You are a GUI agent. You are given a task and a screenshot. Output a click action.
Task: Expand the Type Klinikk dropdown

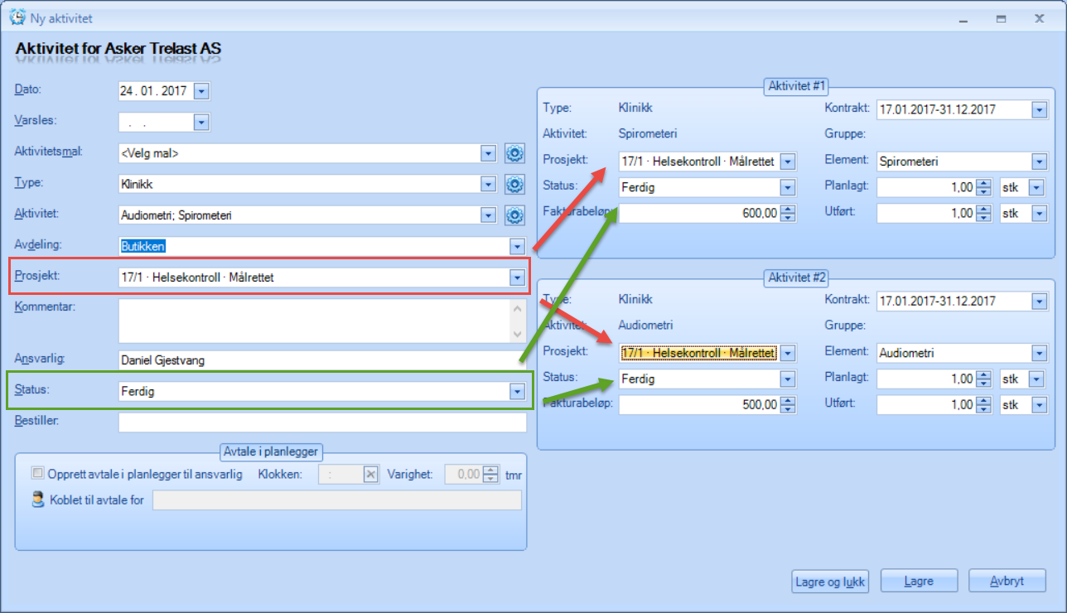click(489, 184)
